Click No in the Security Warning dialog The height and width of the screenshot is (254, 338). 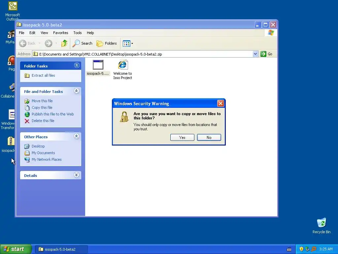[x=209, y=137]
